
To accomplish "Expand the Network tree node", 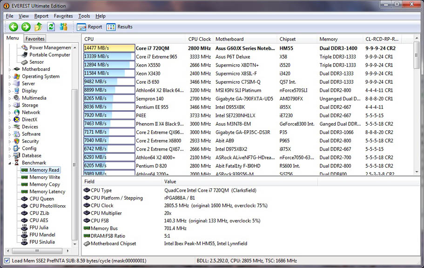I will 10,113.
